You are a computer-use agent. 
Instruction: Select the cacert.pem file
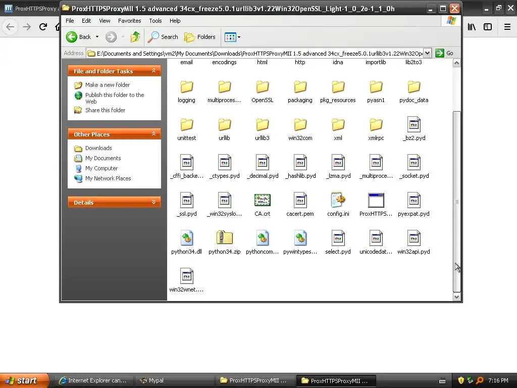[300, 205]
